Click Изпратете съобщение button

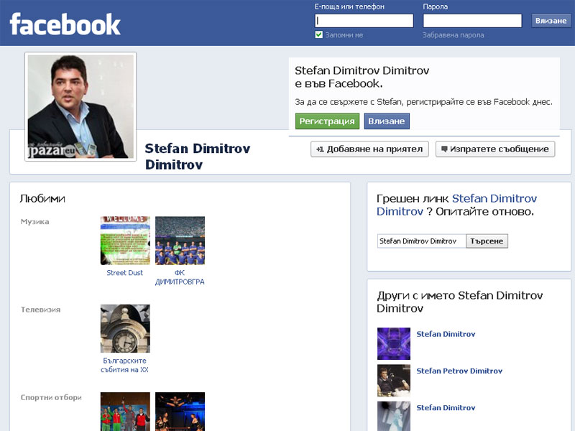(x=495, y=149)
